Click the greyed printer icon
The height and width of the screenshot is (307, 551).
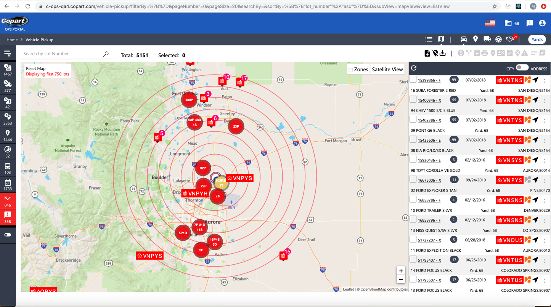485,53
